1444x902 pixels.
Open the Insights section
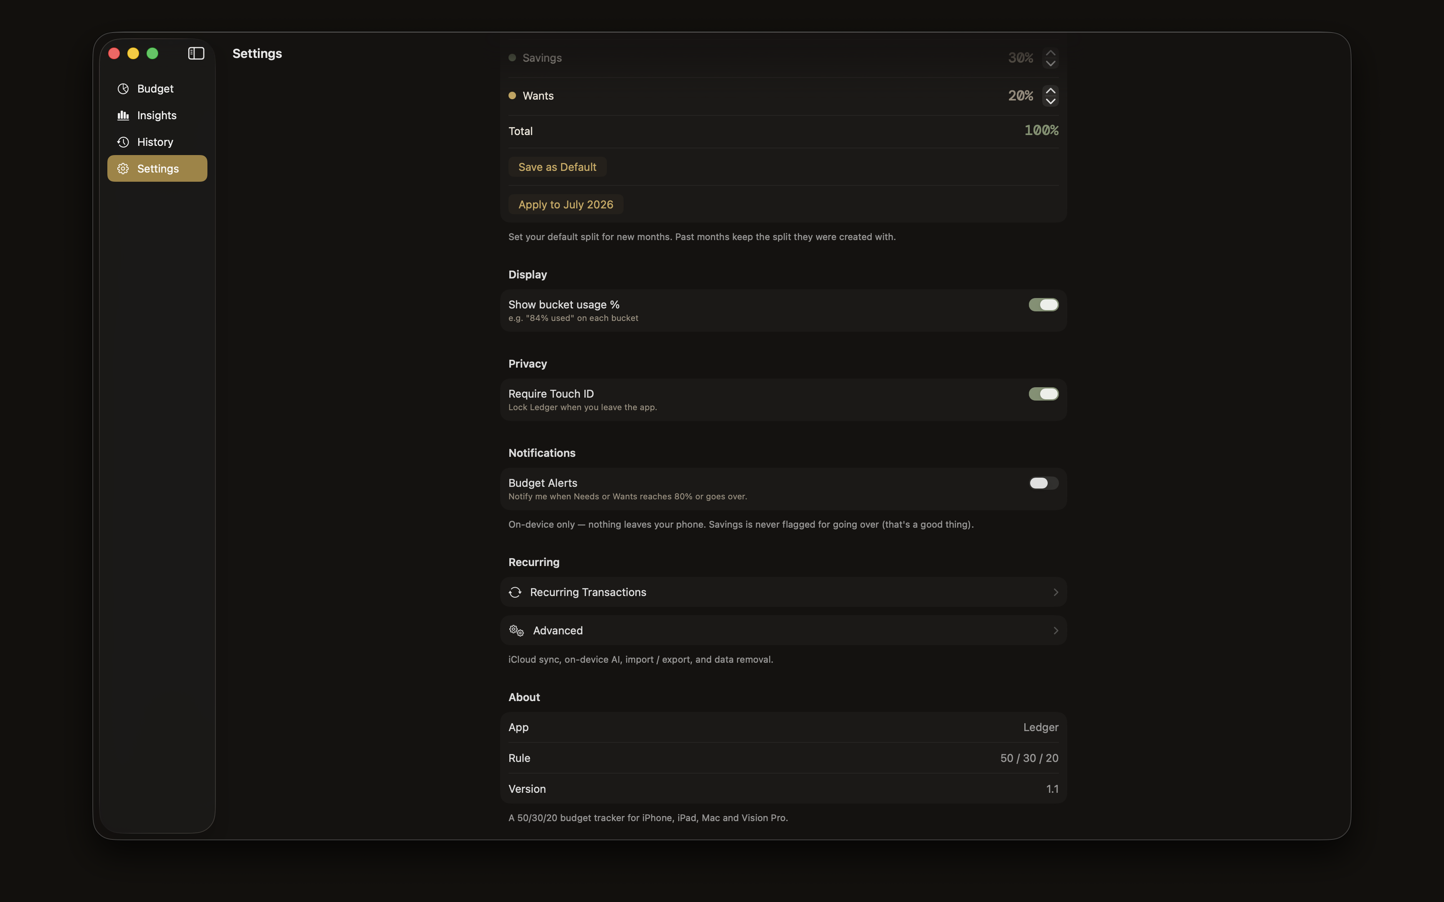click(x=157, y=116)
